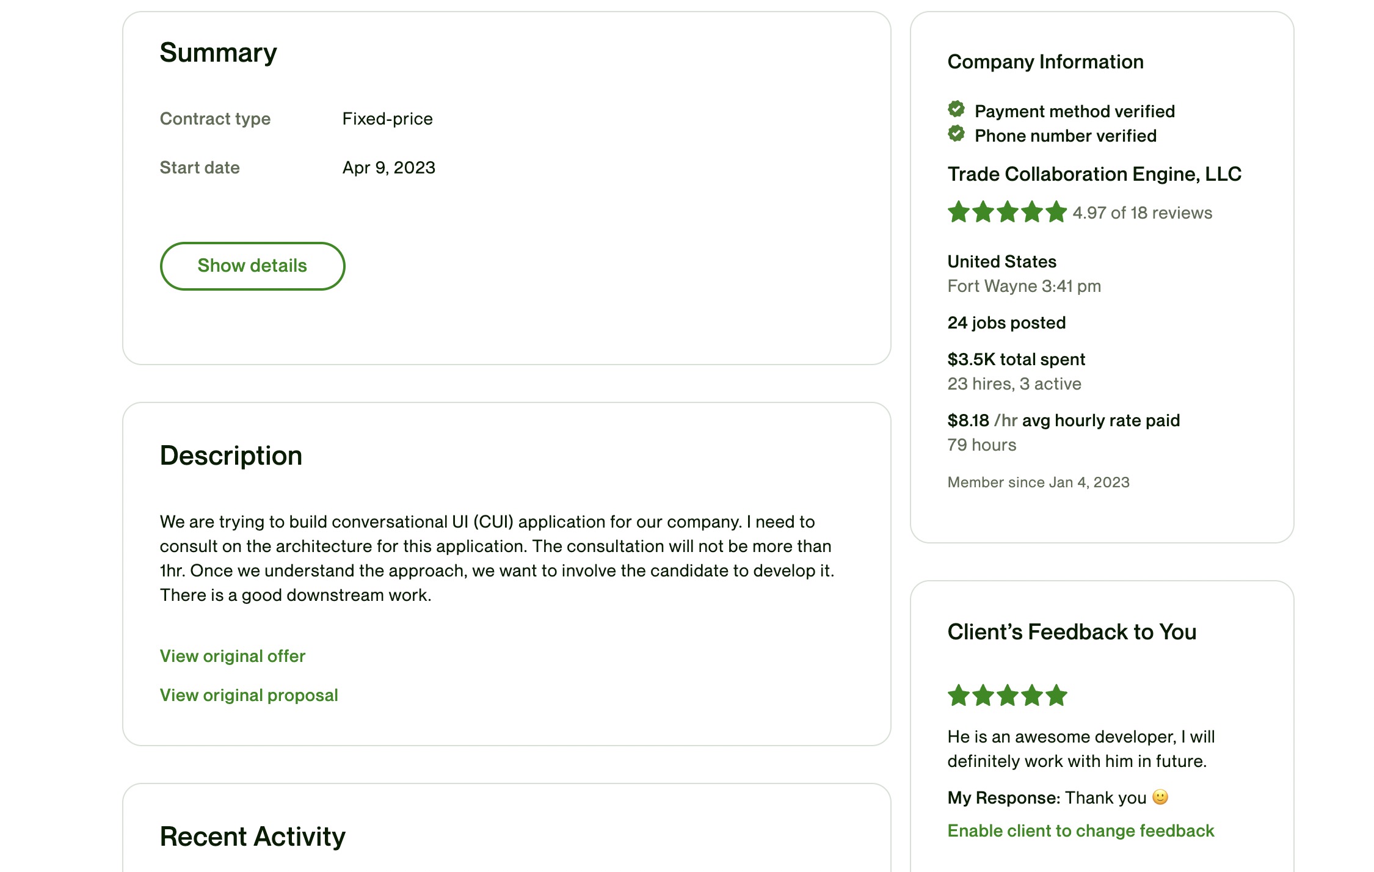Click the Trade Collaboration Engine, LLC name
This screenshot has height=872, width=1374.
[x=1094, y=174]
